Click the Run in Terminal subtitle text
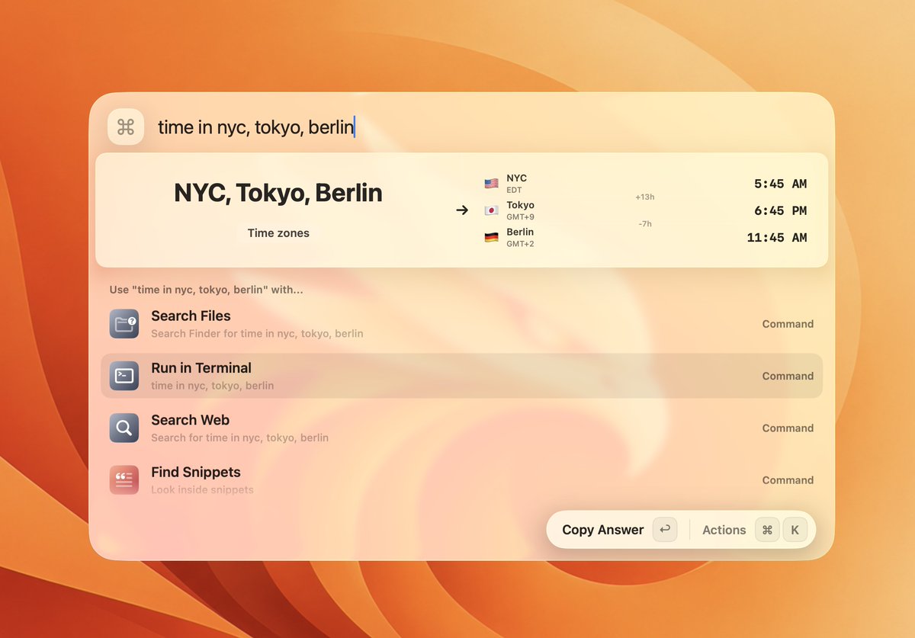 click(x=212, y=386)
